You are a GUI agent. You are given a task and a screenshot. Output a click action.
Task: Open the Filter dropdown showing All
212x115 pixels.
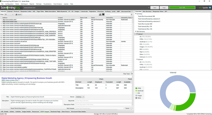point(9,14)
